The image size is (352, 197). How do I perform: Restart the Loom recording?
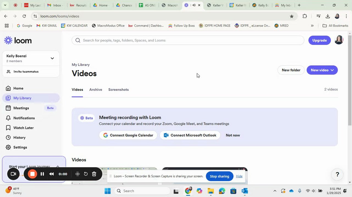(x=86, y=174)
